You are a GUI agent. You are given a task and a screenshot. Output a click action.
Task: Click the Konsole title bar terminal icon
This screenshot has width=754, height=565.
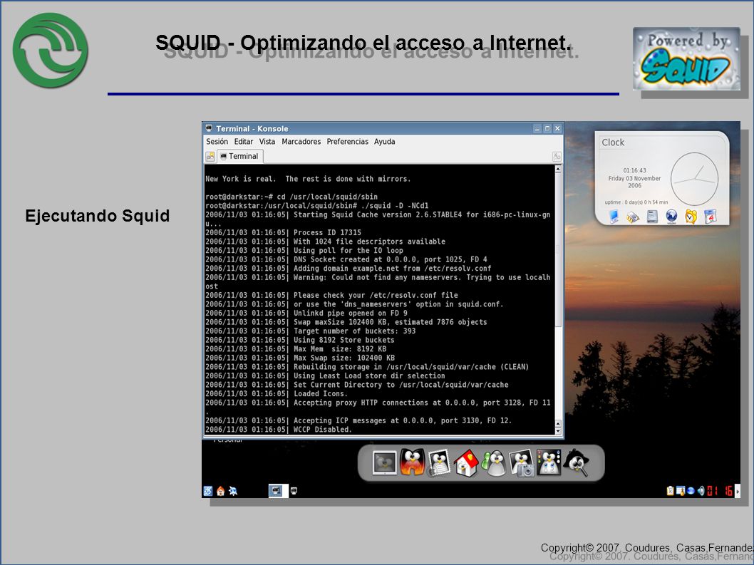pos(209,128)
